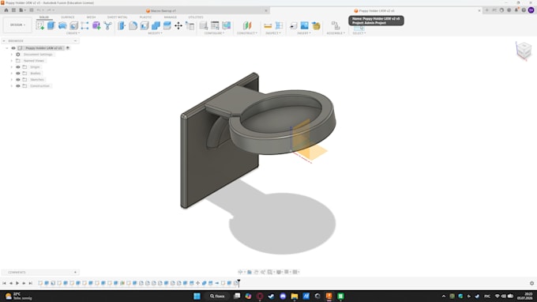
Task: Select the Hole tool icon
Action: click(x=73, y=25)
